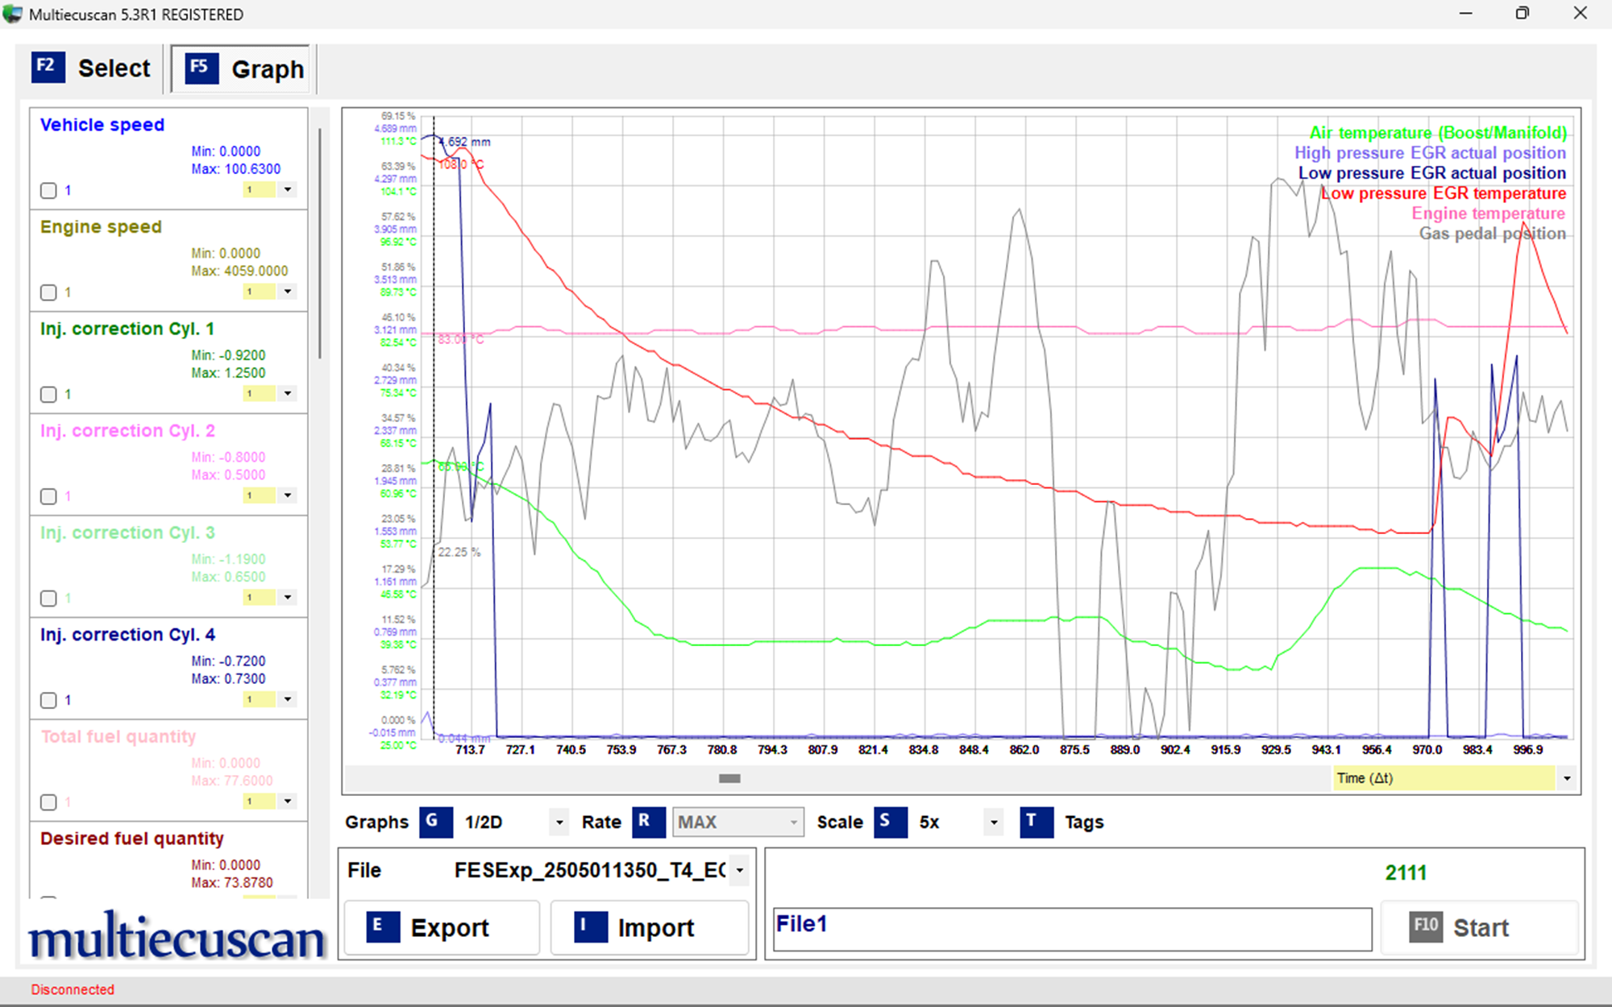Tick the Inj. correction Cyl. 2 checkbox
The height and width of the screenshot is (1007, 1612).
pos(48,496)
